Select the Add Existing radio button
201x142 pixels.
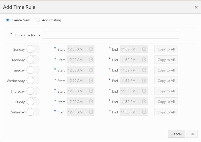[x=38, y=20]
